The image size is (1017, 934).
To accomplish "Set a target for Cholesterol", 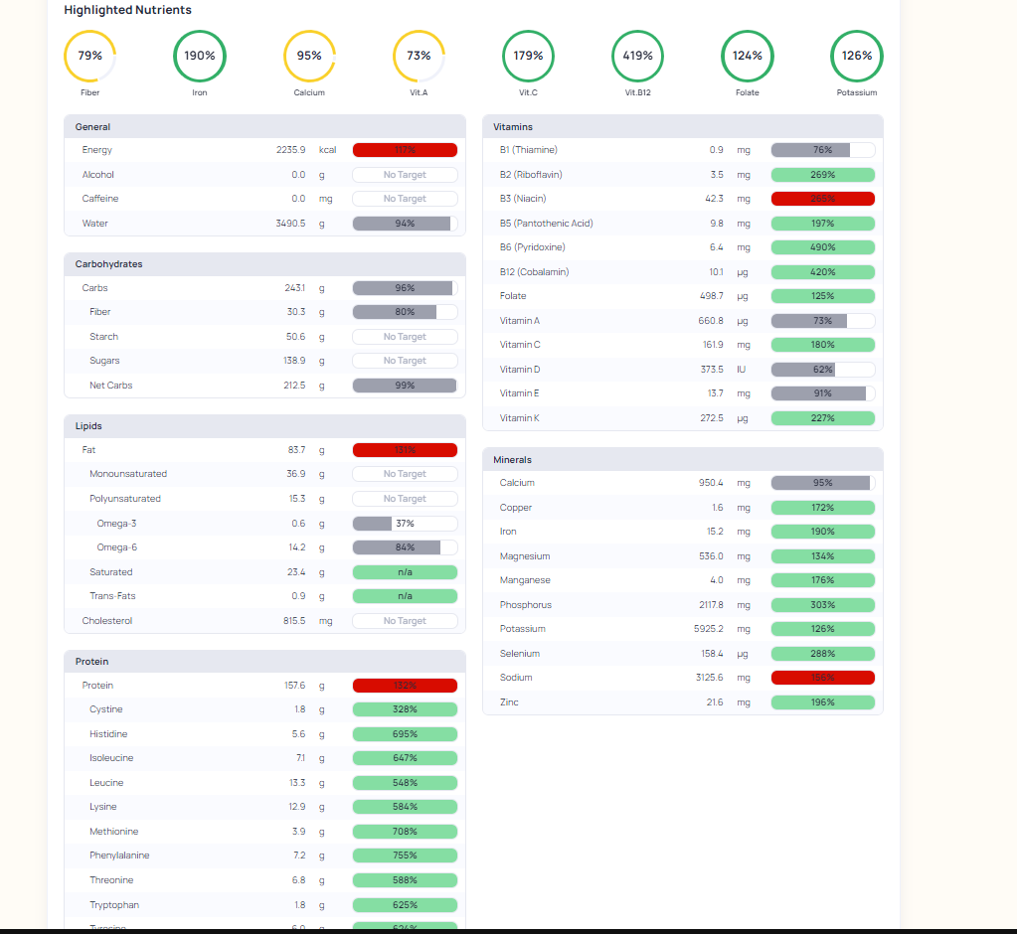I will tap(405, 620).
